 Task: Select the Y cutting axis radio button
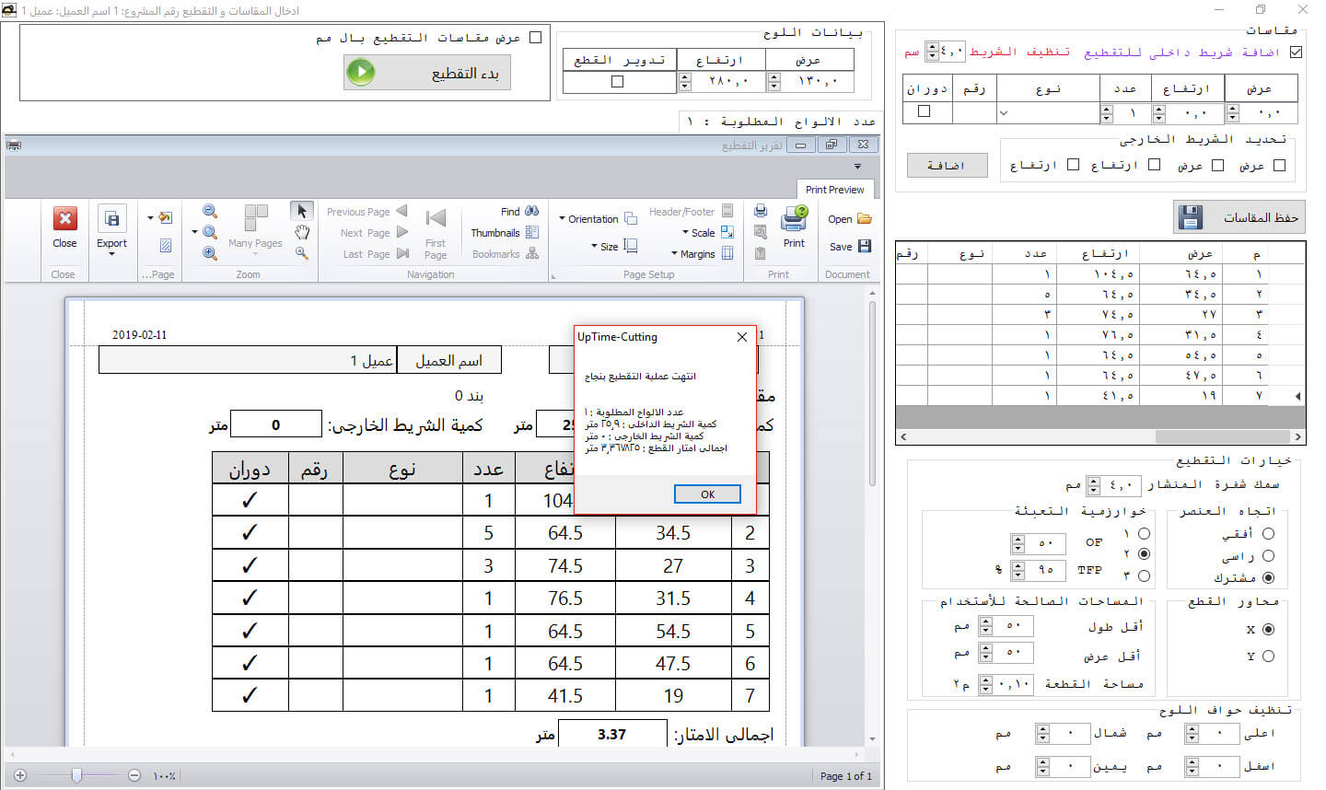coord(1268,656)
